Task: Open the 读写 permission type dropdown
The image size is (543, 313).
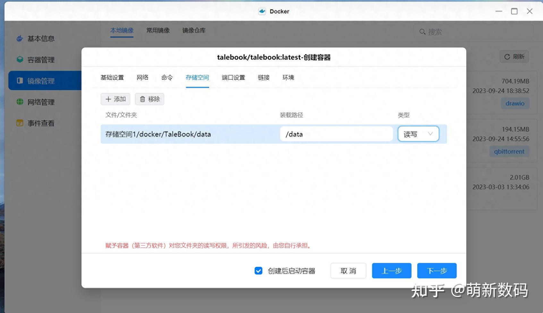Action: [x=418, y=134]
